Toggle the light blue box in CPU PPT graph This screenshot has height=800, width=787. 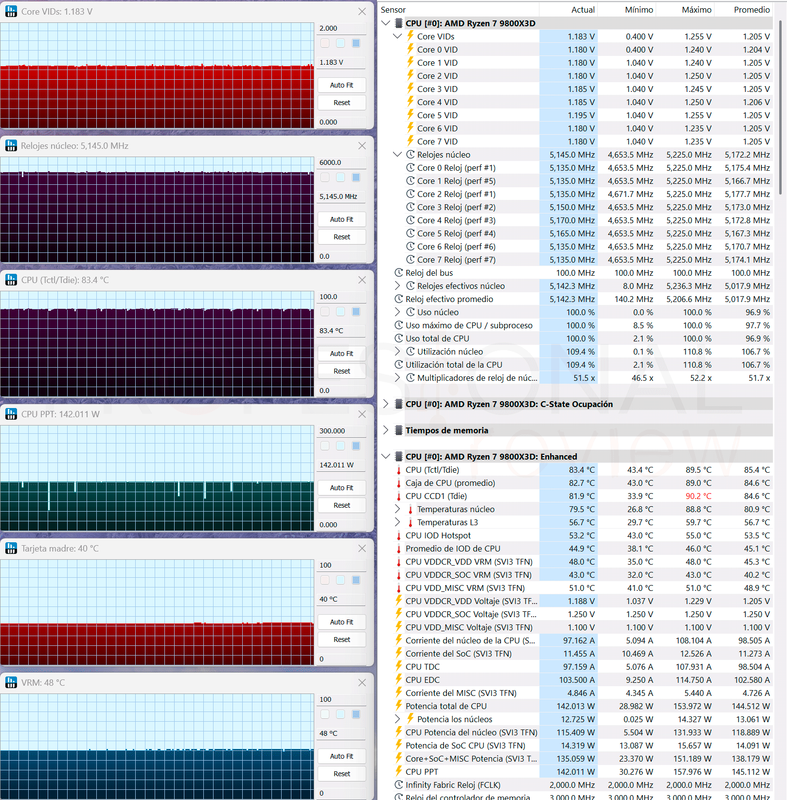pos(340,446)
